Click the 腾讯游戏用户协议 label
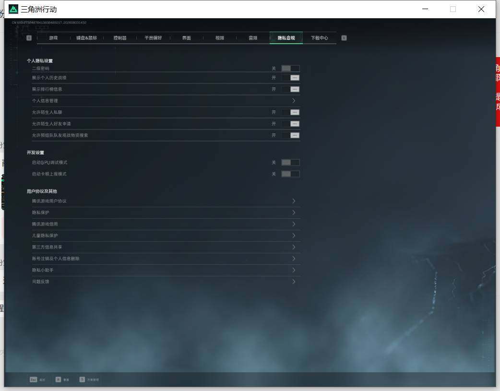 point(49,201)
